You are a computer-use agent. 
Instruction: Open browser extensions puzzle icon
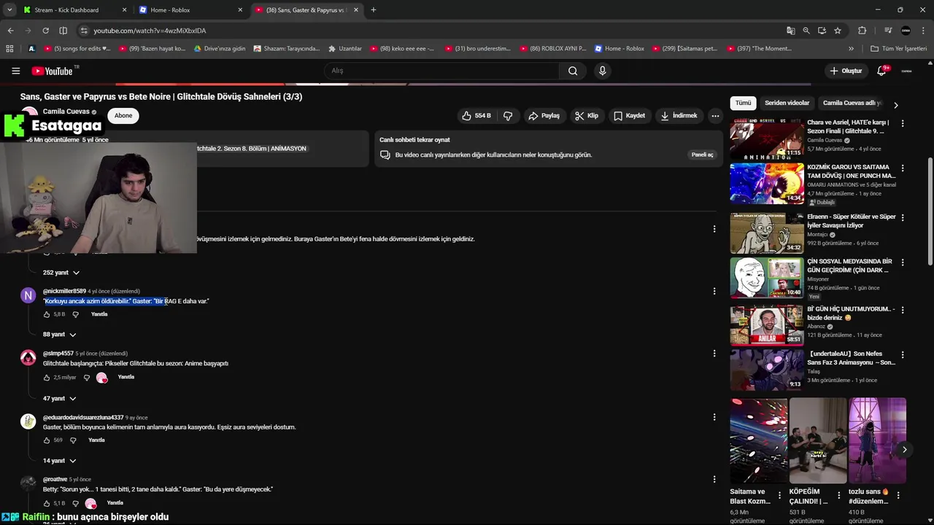point(862,31)
